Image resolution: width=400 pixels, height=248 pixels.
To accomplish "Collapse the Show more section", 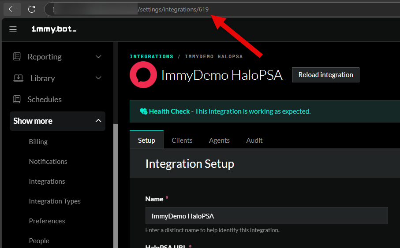I will click(x=98, y=121).
